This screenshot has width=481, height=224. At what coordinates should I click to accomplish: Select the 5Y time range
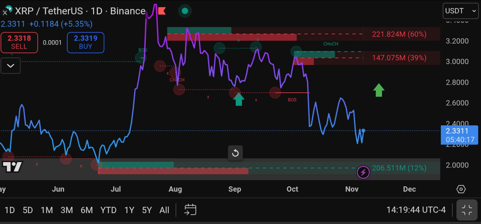coord(147,210)
